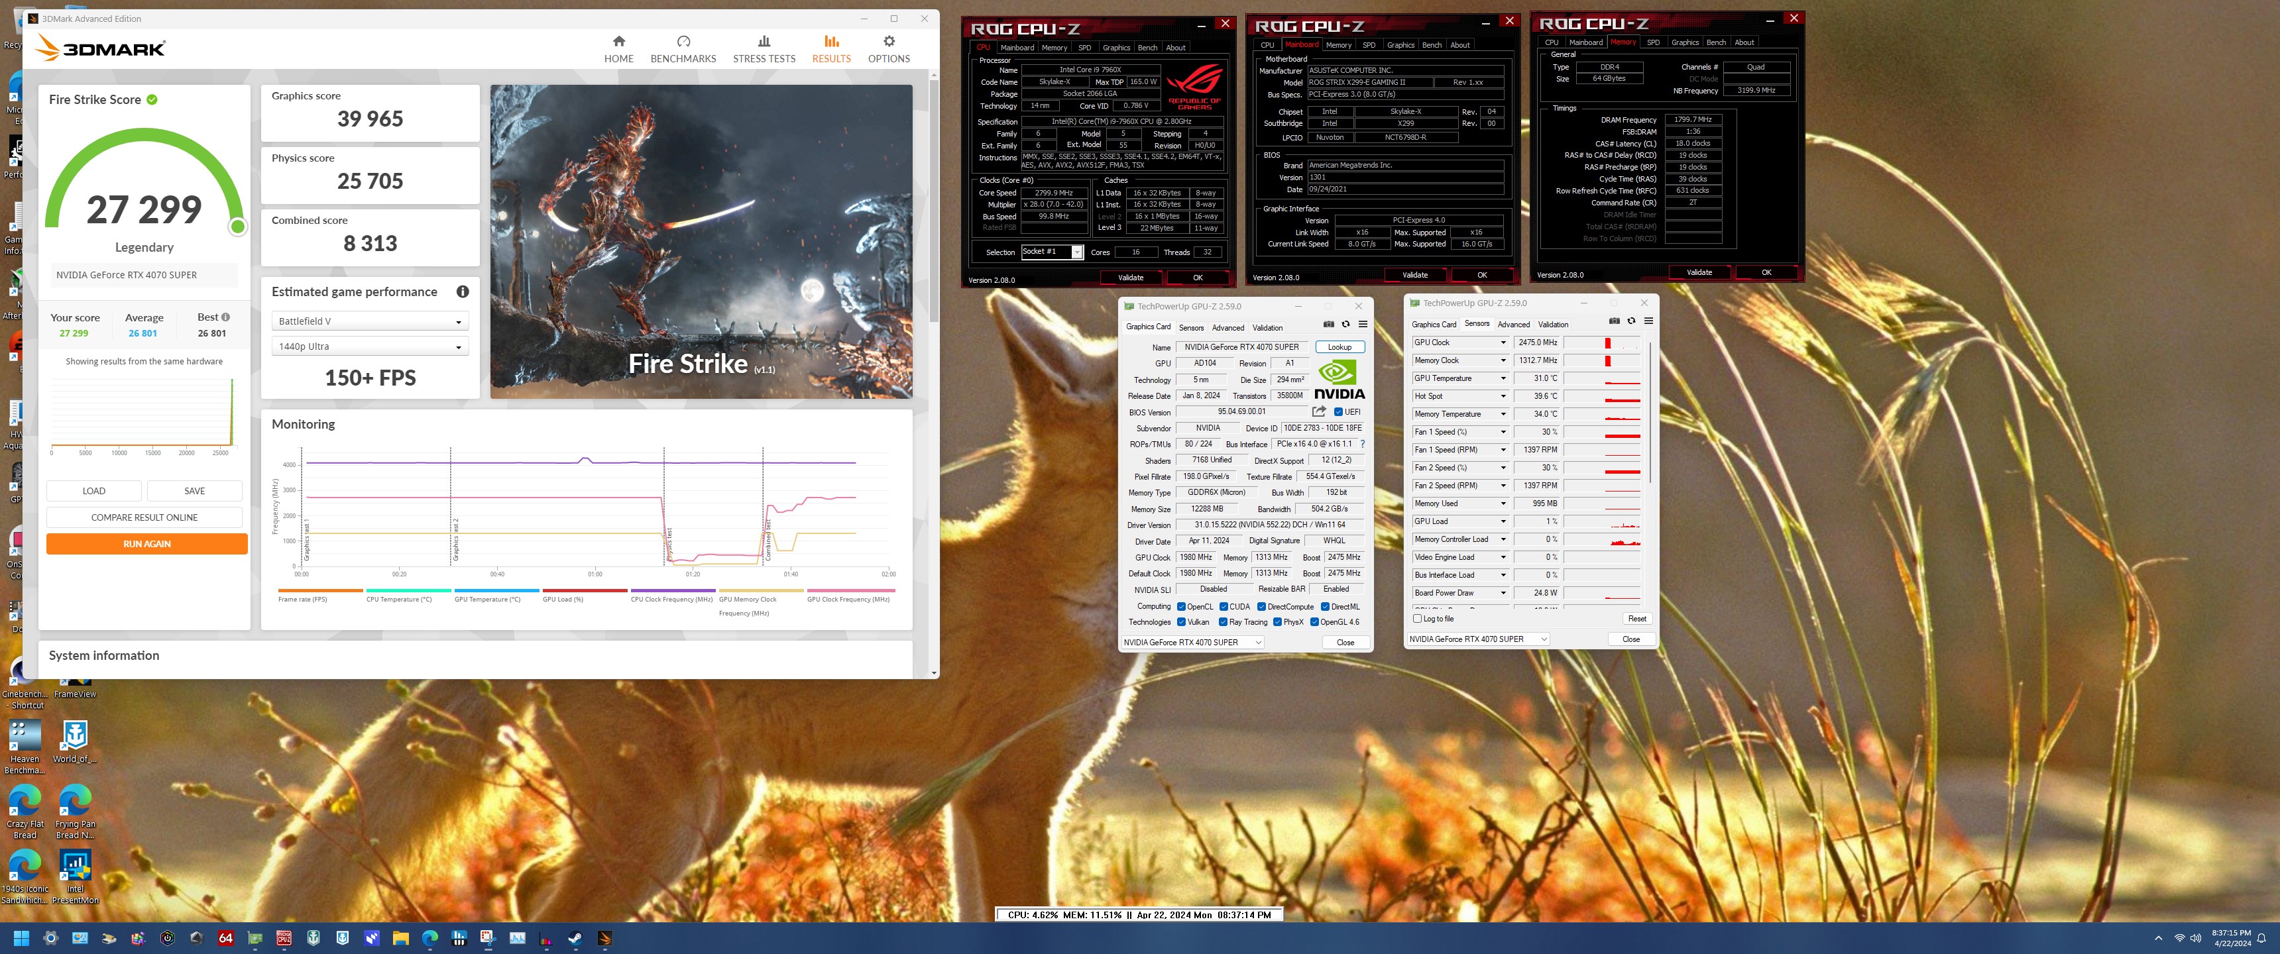Click info icon beside Estimated game performance
This screenshot has height=954, width=2280.
pos(462,292)
